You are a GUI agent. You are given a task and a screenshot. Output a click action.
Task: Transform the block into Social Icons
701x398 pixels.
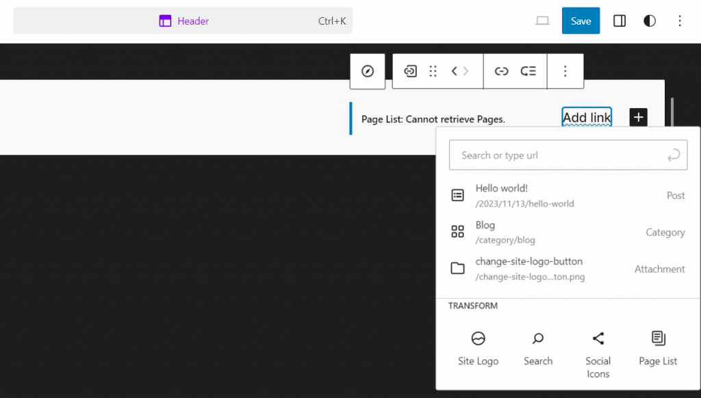(x=598, y=345)
